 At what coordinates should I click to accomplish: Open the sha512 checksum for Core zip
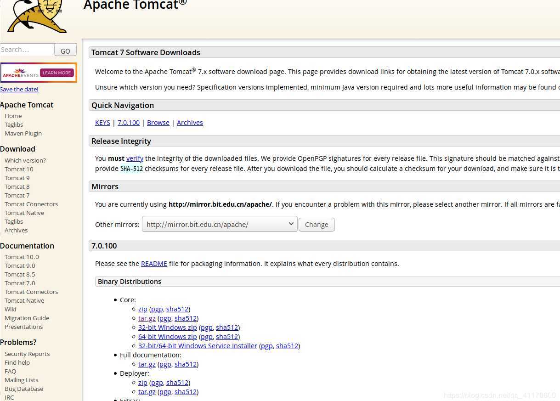177,309
